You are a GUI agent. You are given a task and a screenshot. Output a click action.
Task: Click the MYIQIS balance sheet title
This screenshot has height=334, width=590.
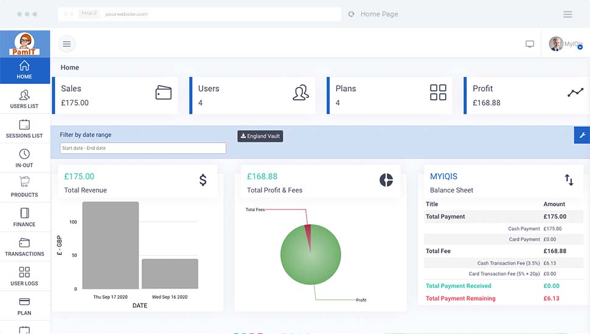click(443, 176)
